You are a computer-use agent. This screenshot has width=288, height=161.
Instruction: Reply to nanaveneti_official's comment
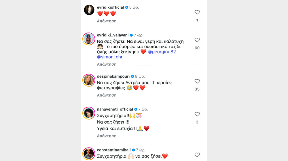107,136
